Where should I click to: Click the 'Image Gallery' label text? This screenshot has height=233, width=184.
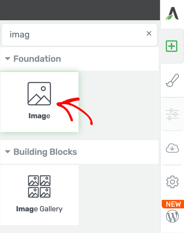tap(39, 209)
